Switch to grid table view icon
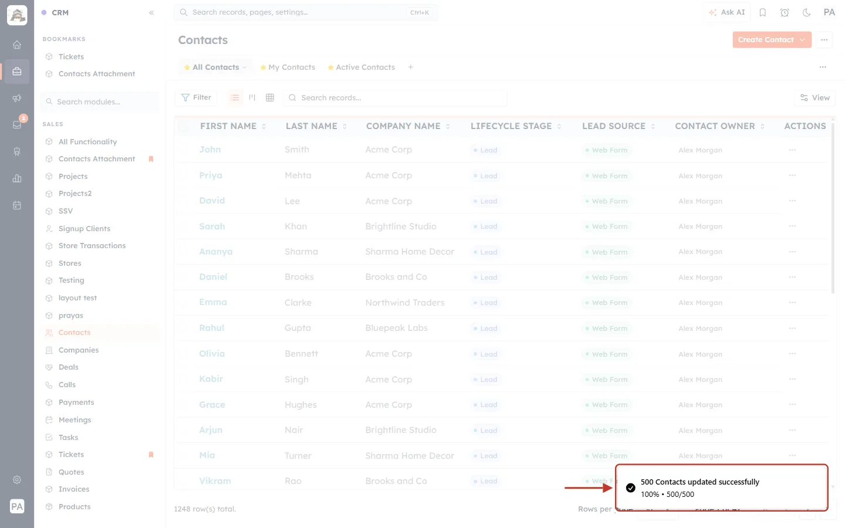Viewport: 845px width, 528px height. point(270,97)
